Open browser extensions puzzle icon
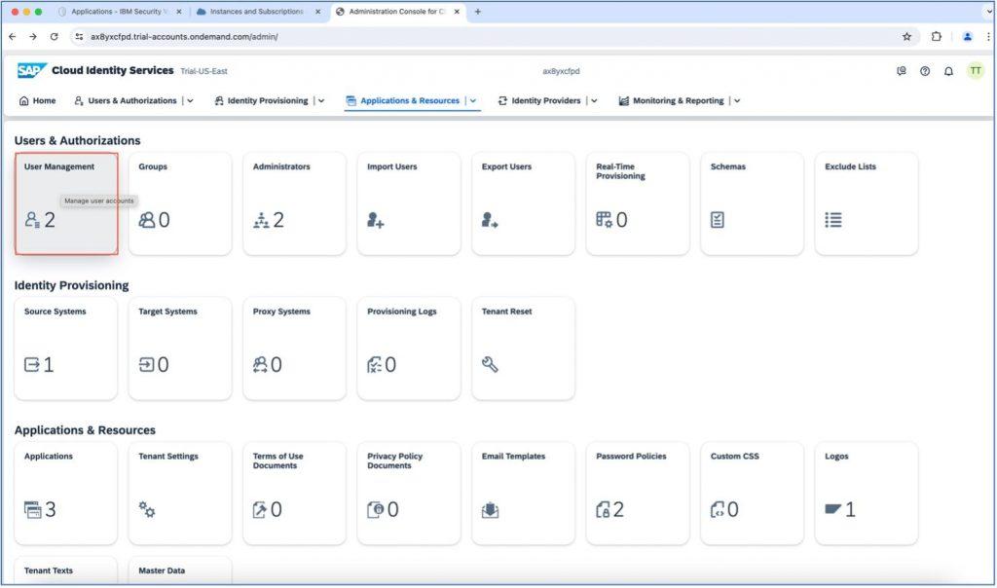997x588 pixels. click(936, 37)
